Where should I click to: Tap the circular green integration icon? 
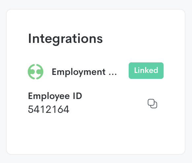click(x=36, y=72)
